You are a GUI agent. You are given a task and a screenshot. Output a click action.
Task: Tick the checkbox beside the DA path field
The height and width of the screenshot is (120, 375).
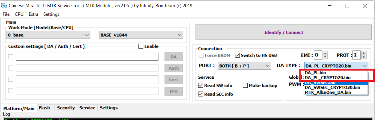point(11,57)
